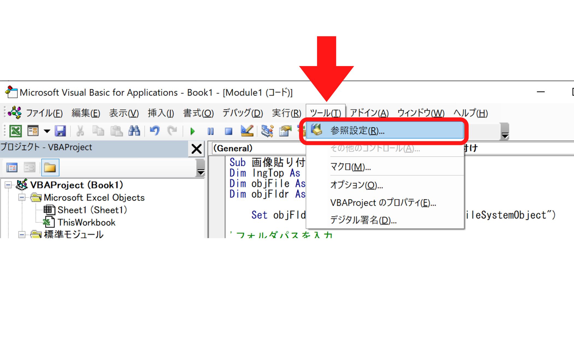
Task: Open the 編集(E) menu
Action: point(86,113)
